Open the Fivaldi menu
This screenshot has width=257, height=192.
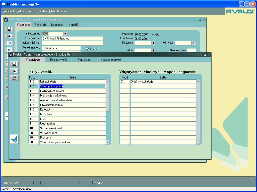[30, 11]
